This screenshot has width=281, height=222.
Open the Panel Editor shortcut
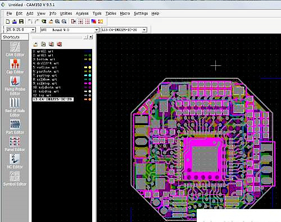pos(15,144)
